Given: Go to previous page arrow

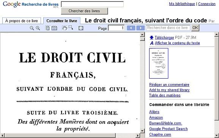Looking at the screenshot, I should point(131,28).
